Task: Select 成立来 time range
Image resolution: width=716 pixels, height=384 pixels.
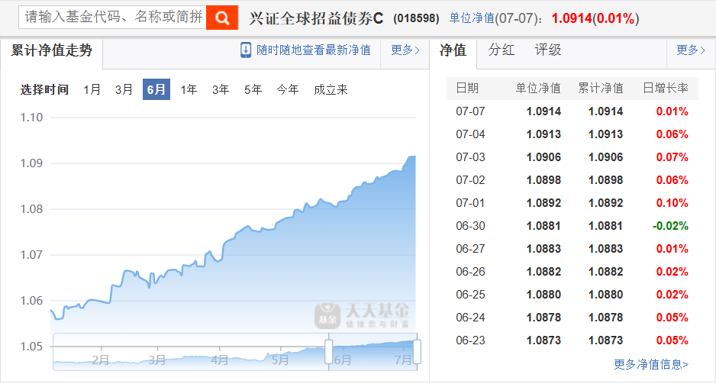Action: tap(331, 89)
